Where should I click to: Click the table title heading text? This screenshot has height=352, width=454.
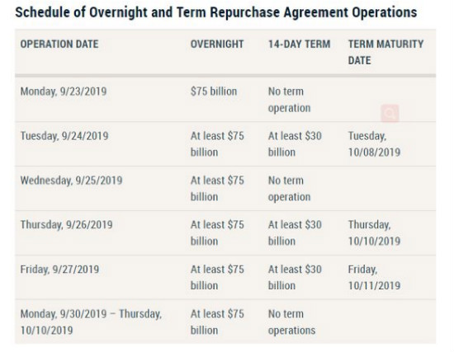216,12
